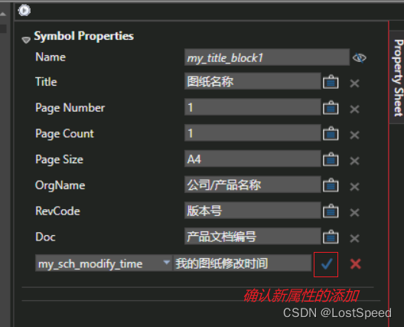Click the new property value field

click(x=243, y=263)
